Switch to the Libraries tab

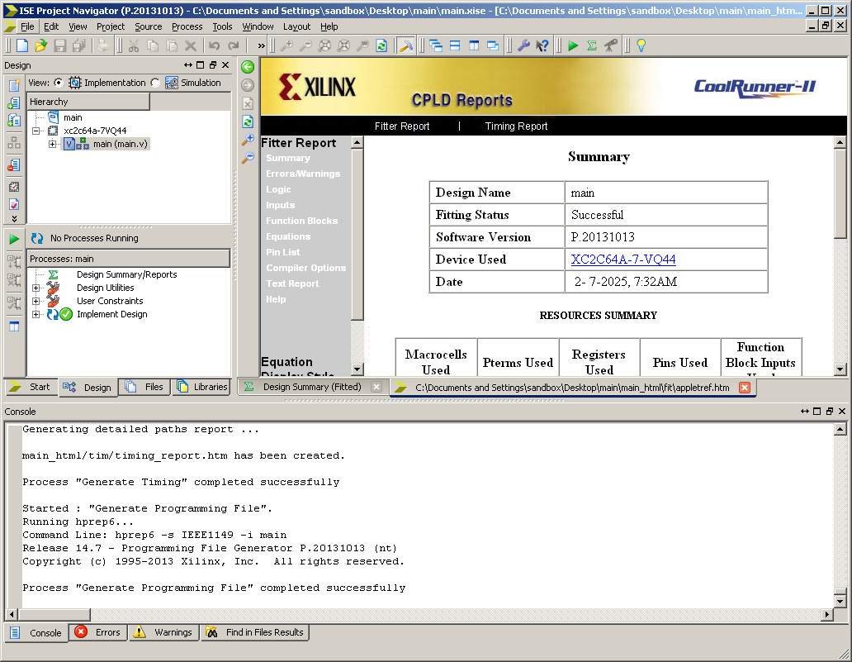(x=201, y=387)
